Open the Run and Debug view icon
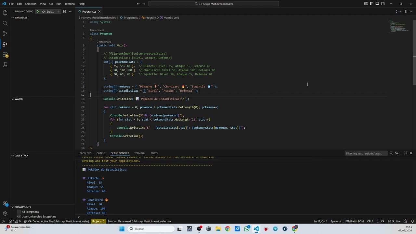This screenshot has height=234, width=416. pos(5,44)
